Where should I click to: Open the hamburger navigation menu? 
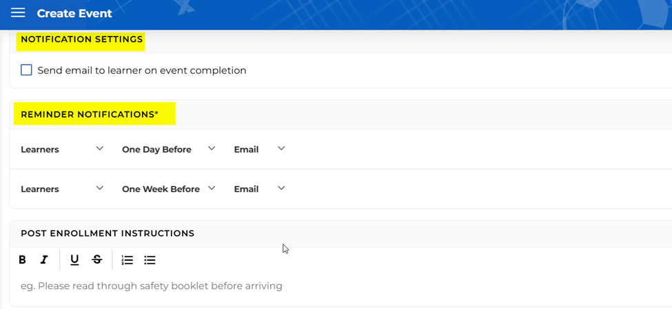tap(18, 13)
